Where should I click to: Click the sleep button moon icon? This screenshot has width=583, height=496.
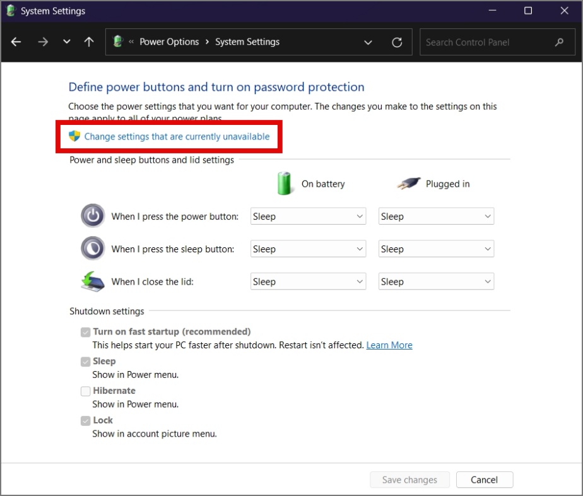pos(93,249)
